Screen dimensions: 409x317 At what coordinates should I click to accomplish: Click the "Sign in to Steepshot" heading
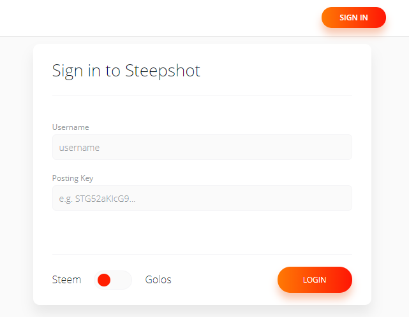[x=126, y=71]
